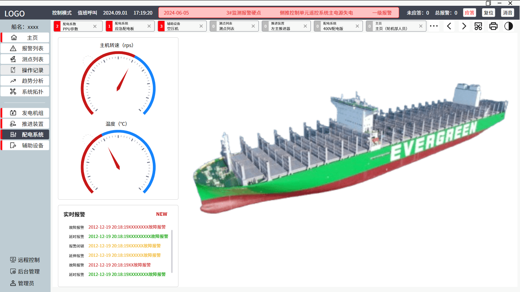Click the print icon in the toolbar

click(493, 26)
